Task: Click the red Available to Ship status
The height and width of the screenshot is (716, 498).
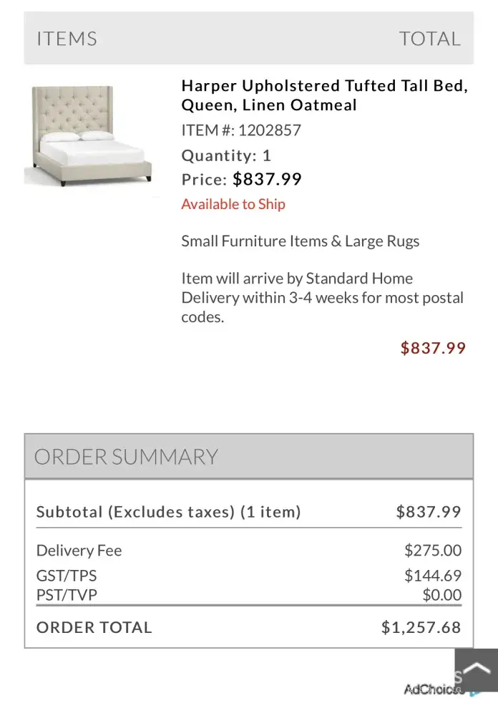Action: pyautogui.click(x=233, y=204)
